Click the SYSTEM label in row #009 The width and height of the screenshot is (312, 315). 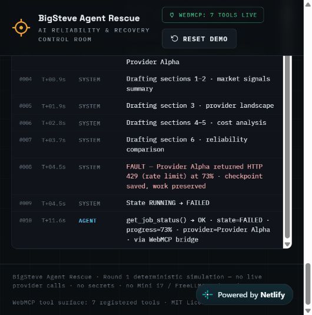(x=89, y=204)
